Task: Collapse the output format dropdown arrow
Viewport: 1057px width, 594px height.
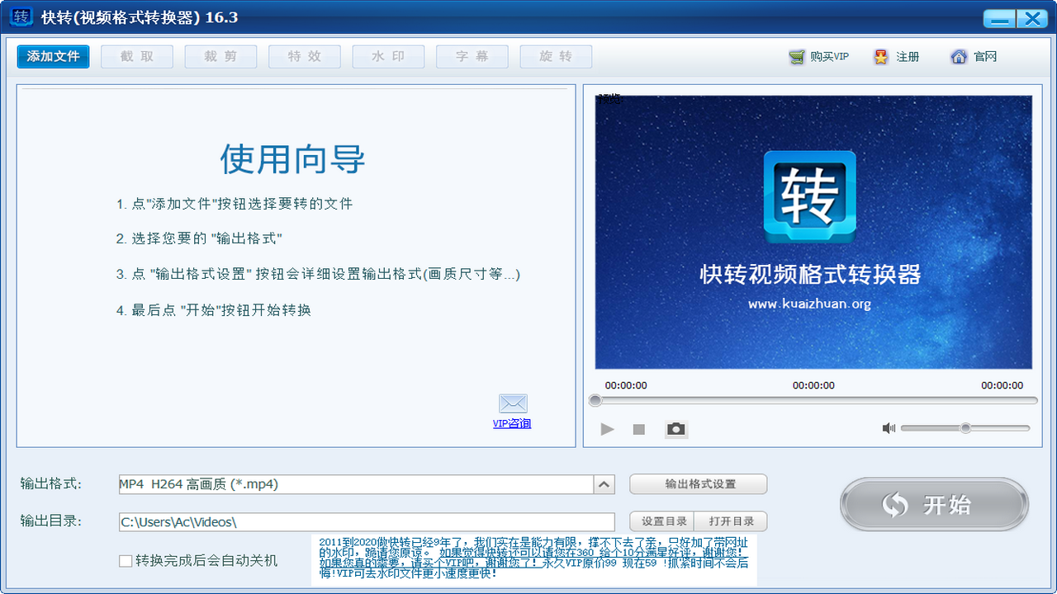Action: (x=604, y=484)
